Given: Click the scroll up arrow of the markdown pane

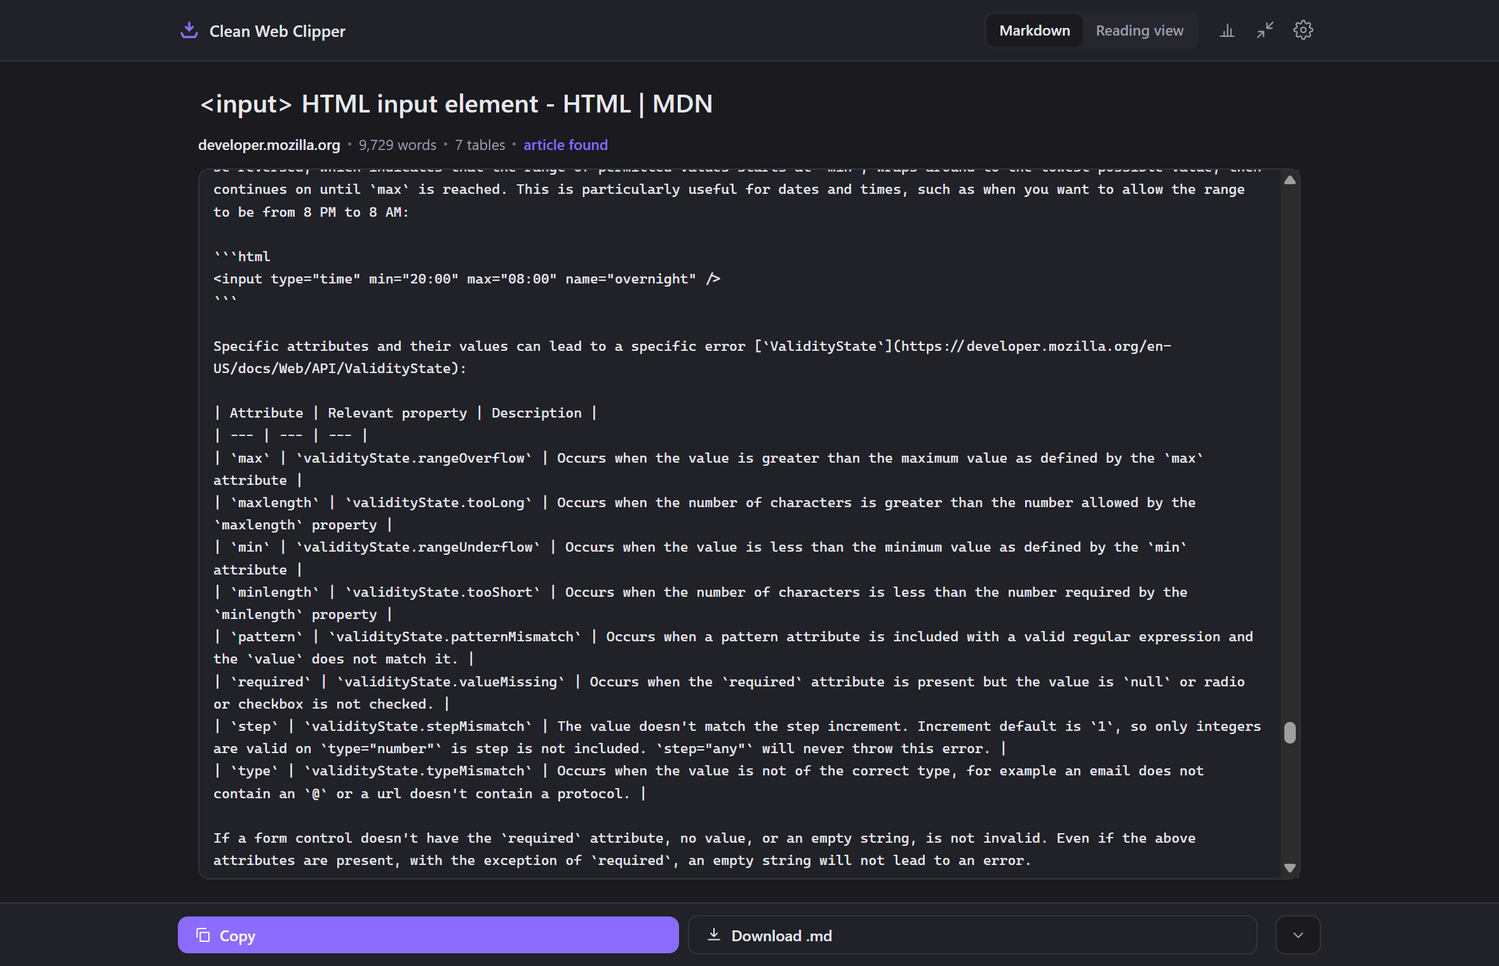Looking at the screenshot, I should pos(1289,180).
